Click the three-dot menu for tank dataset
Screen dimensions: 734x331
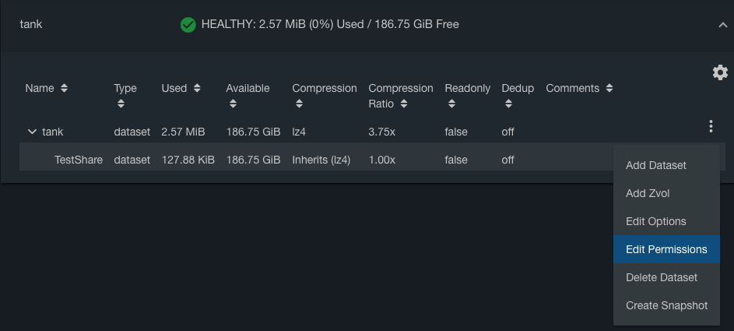[x=711, y=127]
